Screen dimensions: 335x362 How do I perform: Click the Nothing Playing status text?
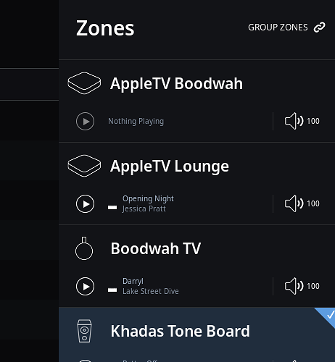point(136,121)
